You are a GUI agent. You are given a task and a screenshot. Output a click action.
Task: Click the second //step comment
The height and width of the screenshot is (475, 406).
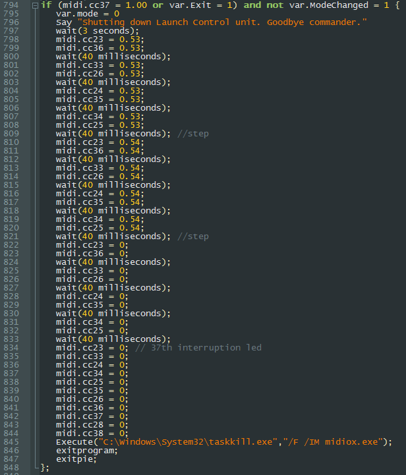point(193,237)
